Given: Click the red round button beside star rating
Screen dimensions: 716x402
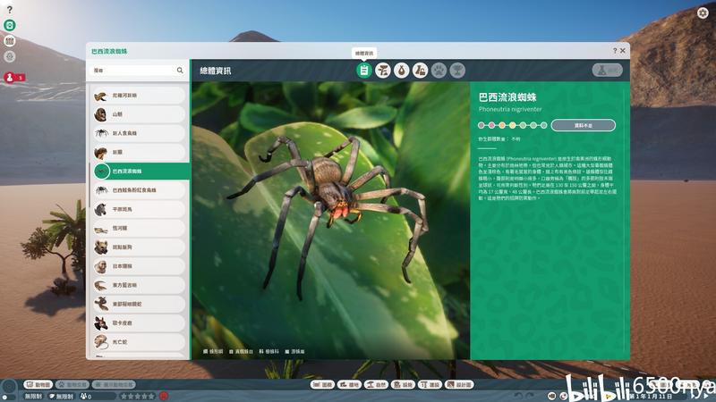Looking at the screenshot, I should (x=164, y=396).
